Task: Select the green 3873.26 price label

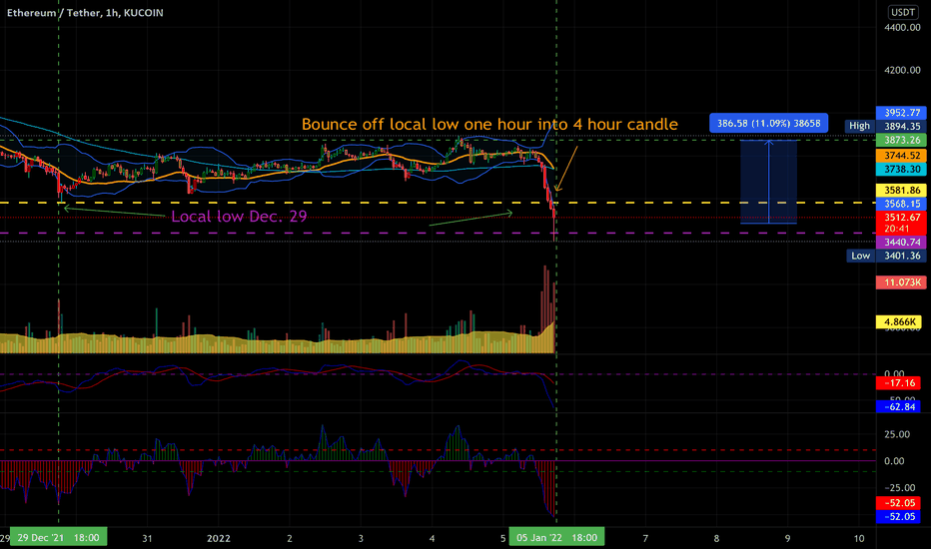Action: [901, 140]
